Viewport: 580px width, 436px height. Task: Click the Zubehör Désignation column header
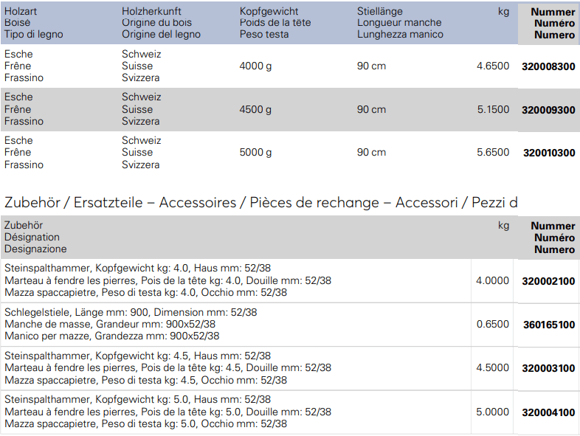click(x=35, y=237)
